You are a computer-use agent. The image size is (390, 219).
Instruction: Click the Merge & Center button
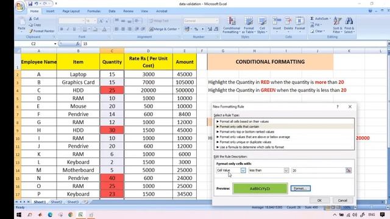tap(164, 29)
